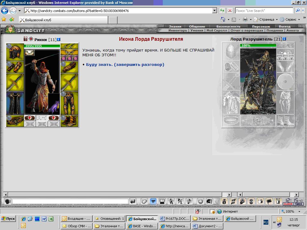The image size is (307, 230).
Task: Expand the address bar history dropdown
Action: click(215, 10)
